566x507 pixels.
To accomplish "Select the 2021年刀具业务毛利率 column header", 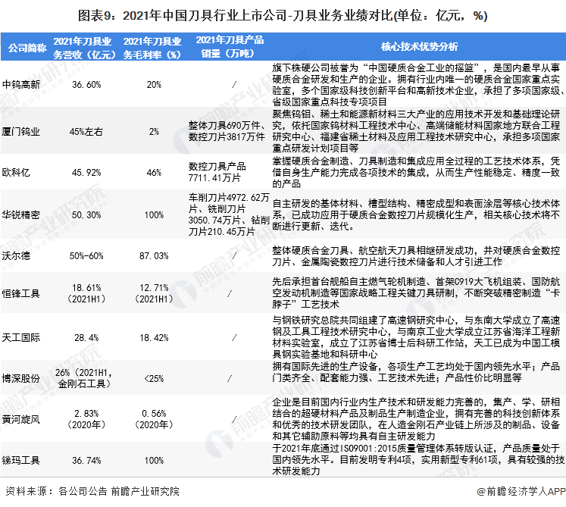I will pyautogui.click(x=152, y=48).
